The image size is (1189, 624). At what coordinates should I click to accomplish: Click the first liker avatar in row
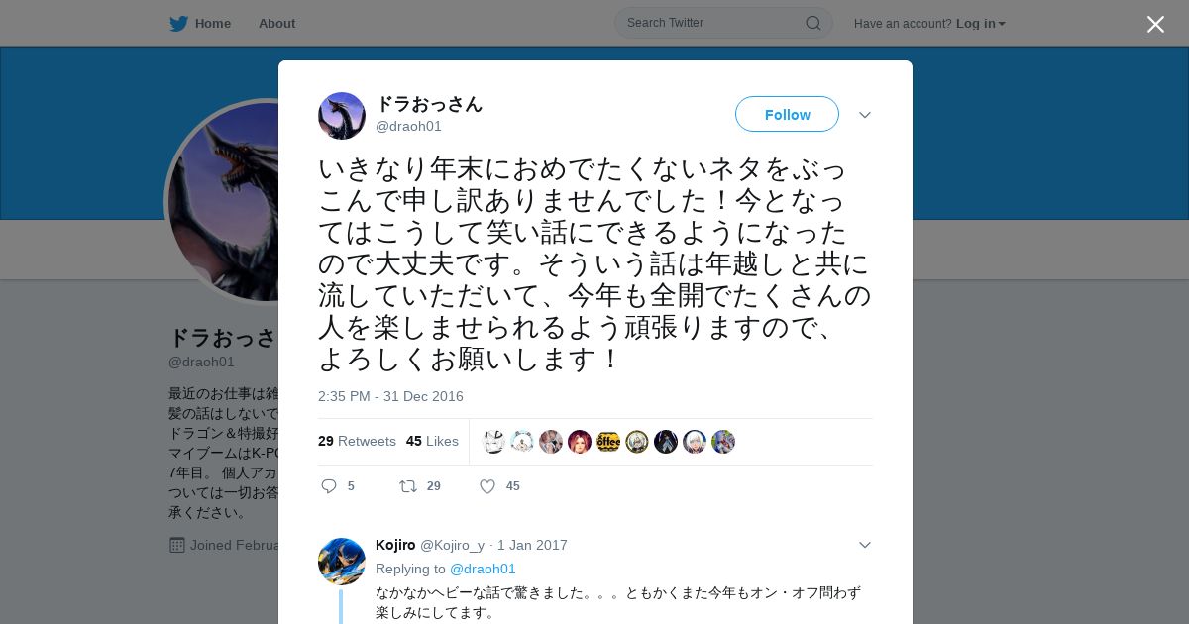coord(493,442)
